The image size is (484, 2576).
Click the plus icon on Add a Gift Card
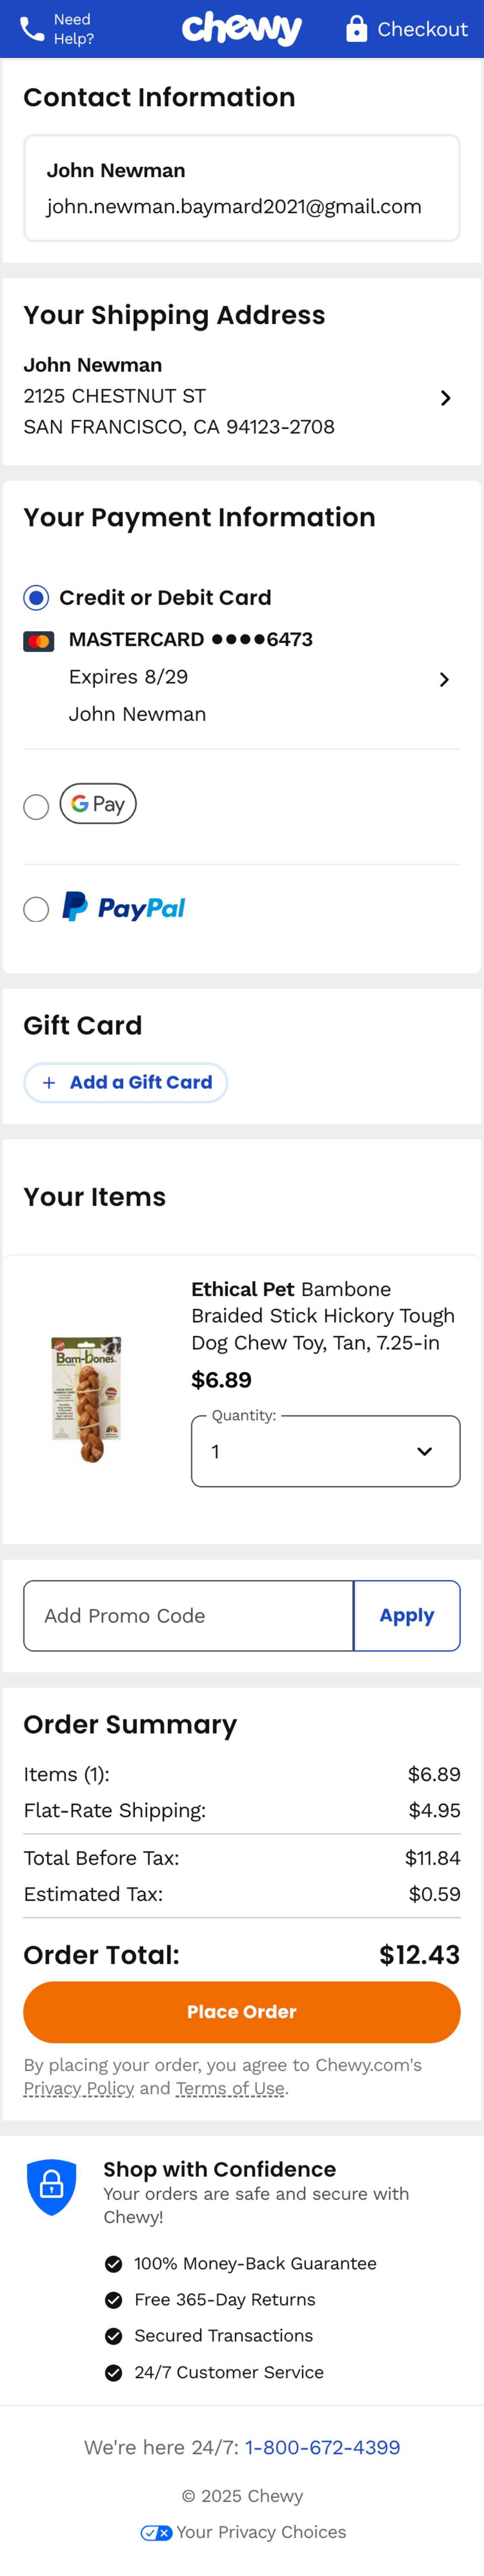click(x=49, y=1083)
